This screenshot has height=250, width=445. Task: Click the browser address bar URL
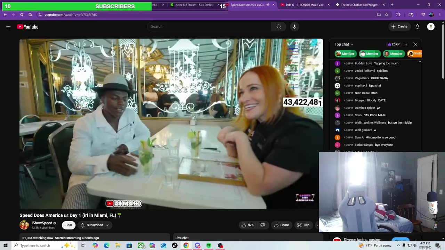(x=71, y=15)
